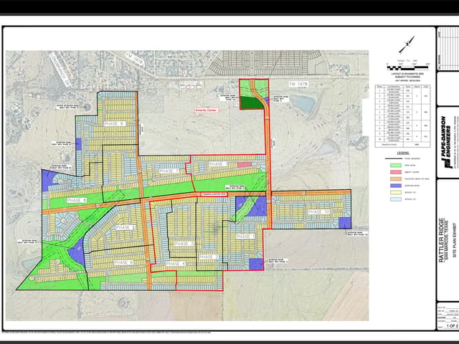Click the purple detention basin in Phase 10

pos(344,223)
